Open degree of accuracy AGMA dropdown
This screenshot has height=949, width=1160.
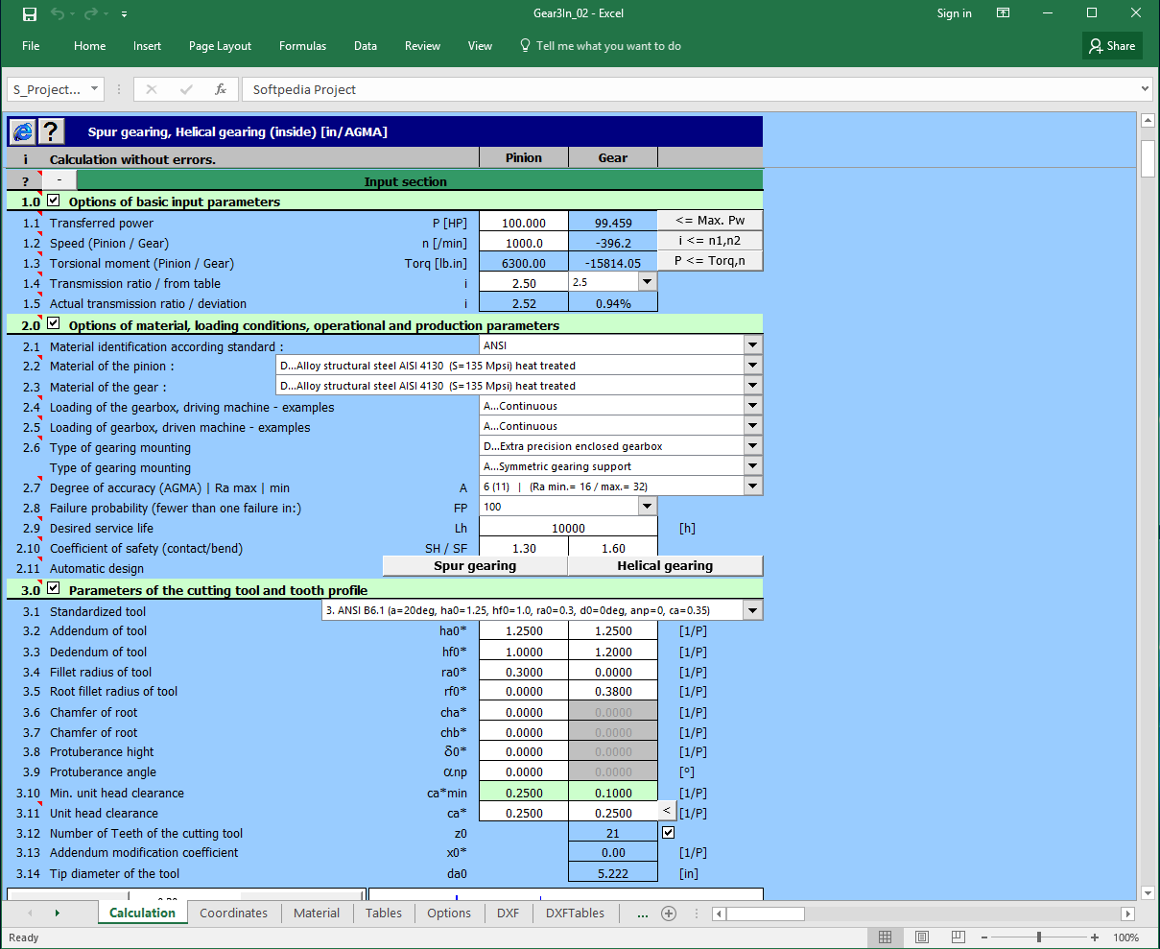click(x=753, y=486)
